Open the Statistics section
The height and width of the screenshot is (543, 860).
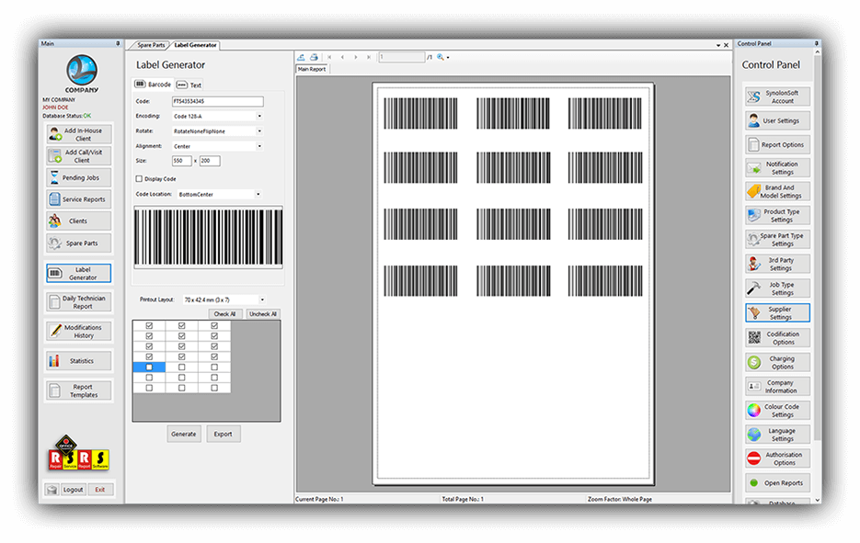[78, 361]
